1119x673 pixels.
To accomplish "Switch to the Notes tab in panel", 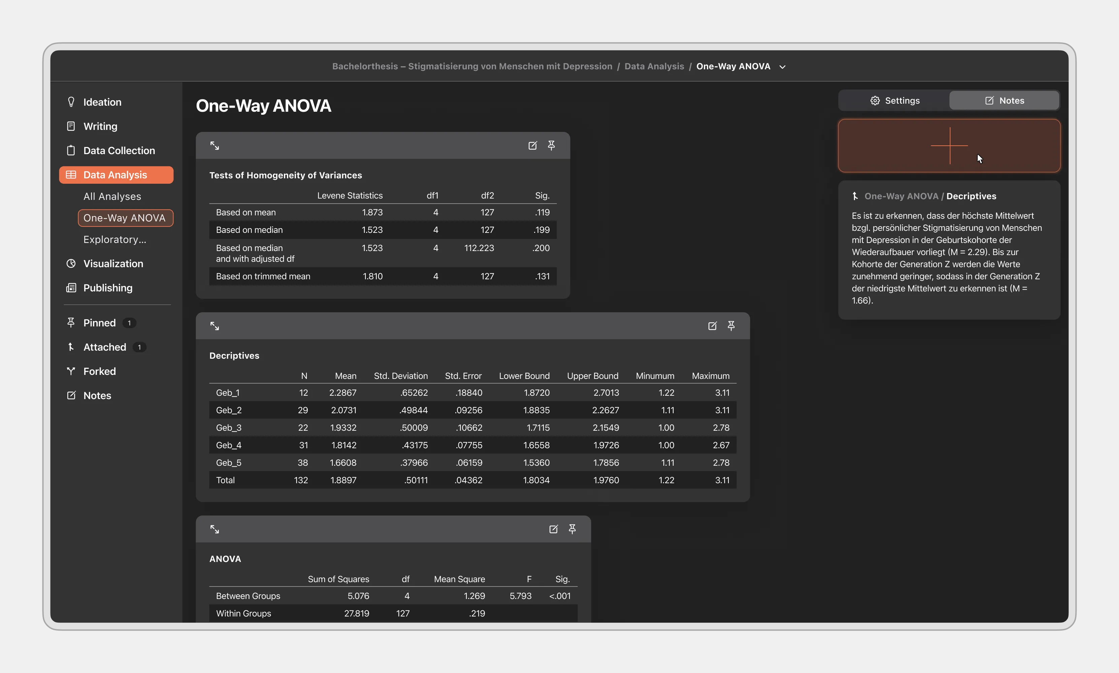I will pyautogui.click(x=1004, y=101).
